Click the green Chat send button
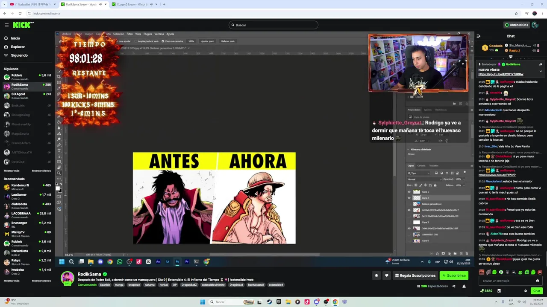The width and height of the screenshot is (547, 307). [x=537, y=291]
